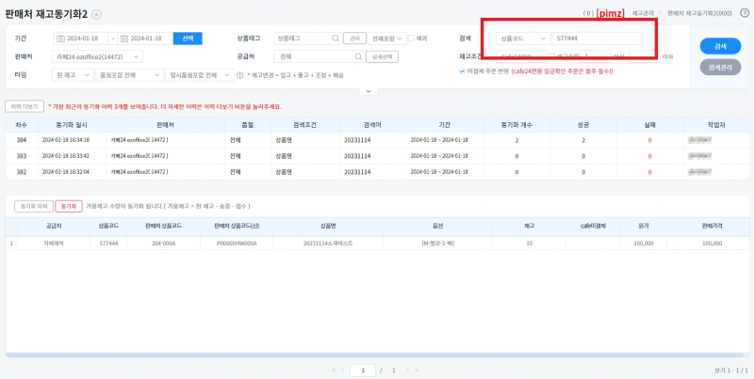
Task: Click the 공급처 search magnifier icon
Action: click(336, 56)
